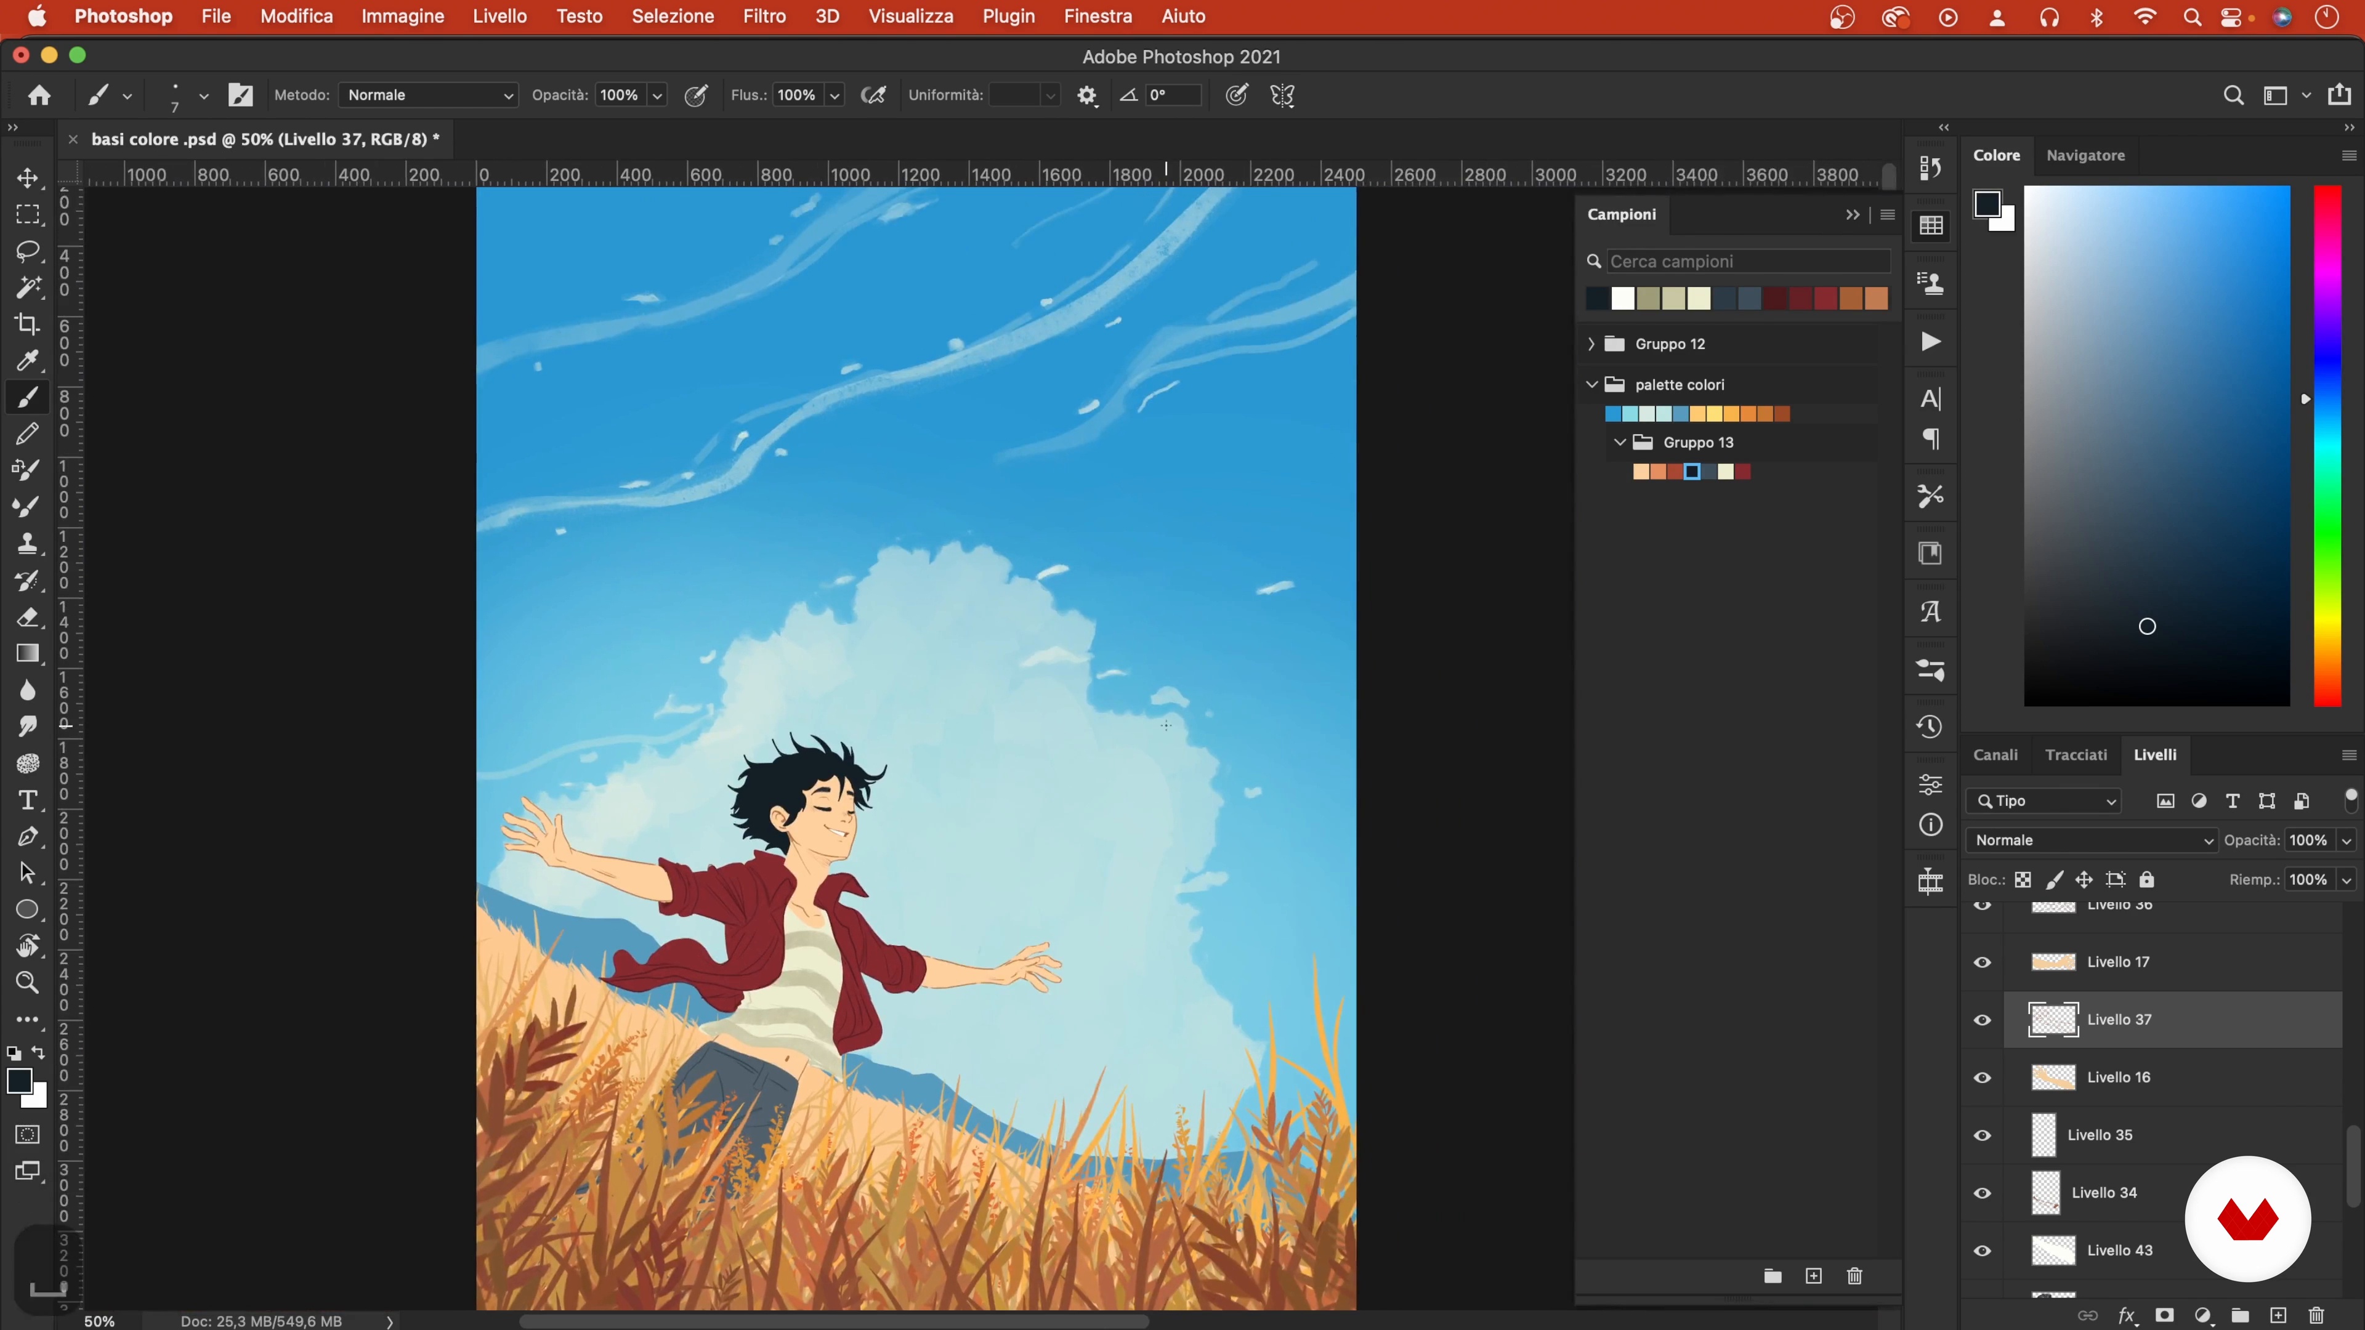
Task: Open the Metodo blend mode dropdown
Action: 429,95
